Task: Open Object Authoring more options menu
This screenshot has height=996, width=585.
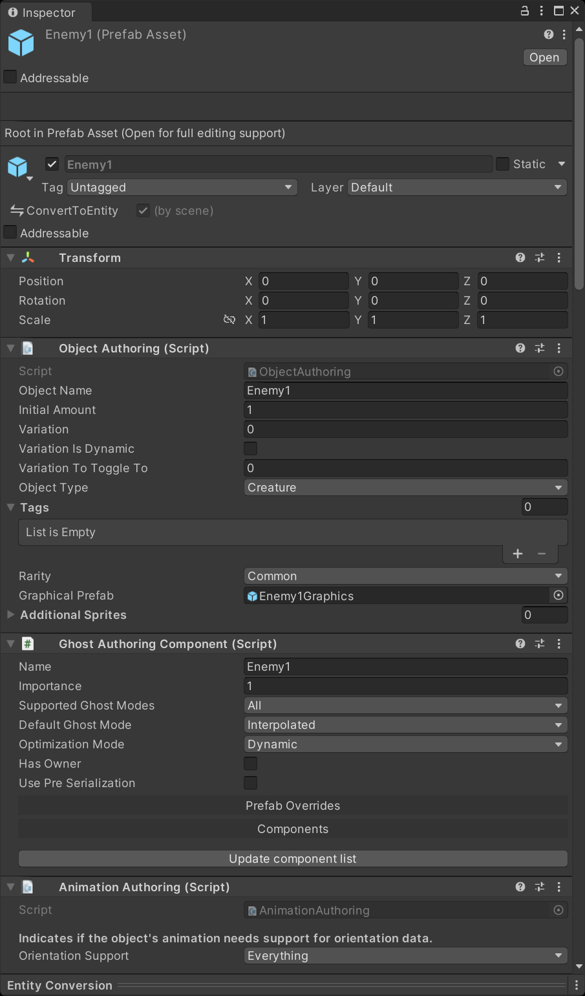Action: pyautogui.click(x=559, y=348)
